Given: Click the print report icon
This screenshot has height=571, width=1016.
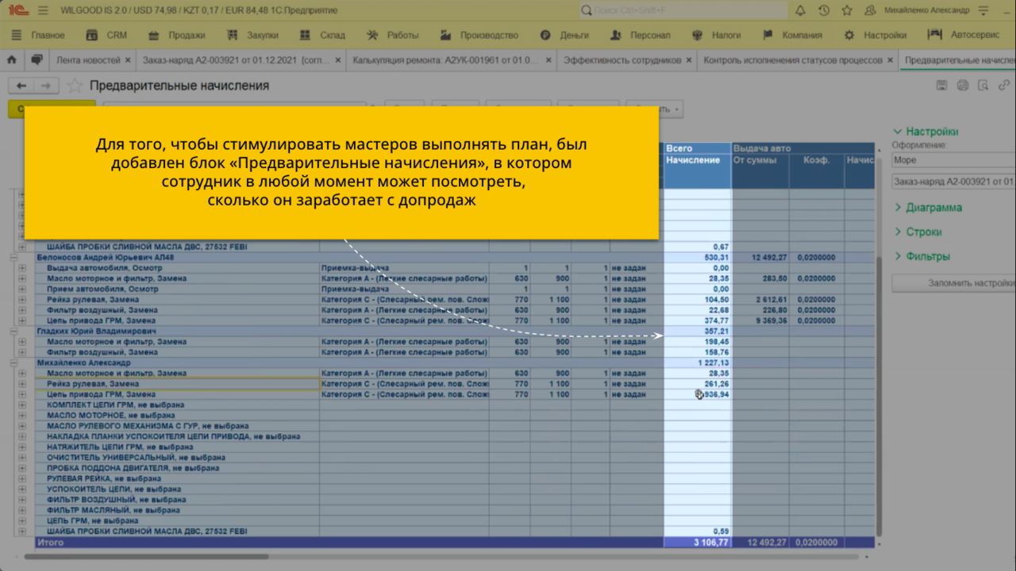Looking at the screenshot, I should coord(963,86).
